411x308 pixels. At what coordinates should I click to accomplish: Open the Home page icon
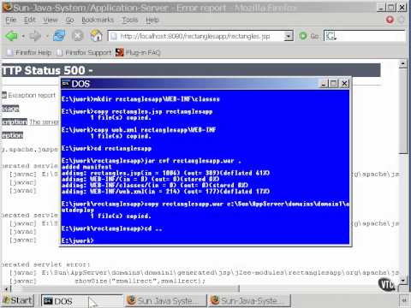click(97, 36)
